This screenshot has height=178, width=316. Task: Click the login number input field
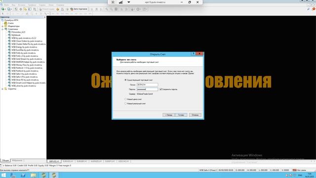point(147,85)
